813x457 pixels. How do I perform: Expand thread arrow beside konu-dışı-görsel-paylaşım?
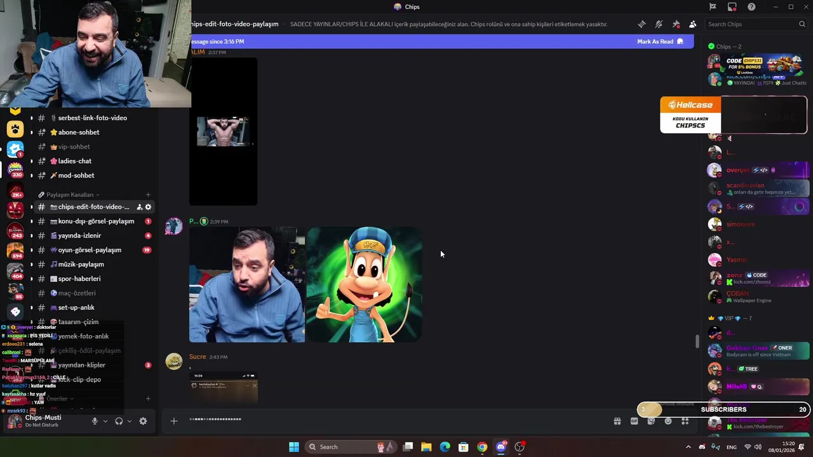[x=32, y=222]
